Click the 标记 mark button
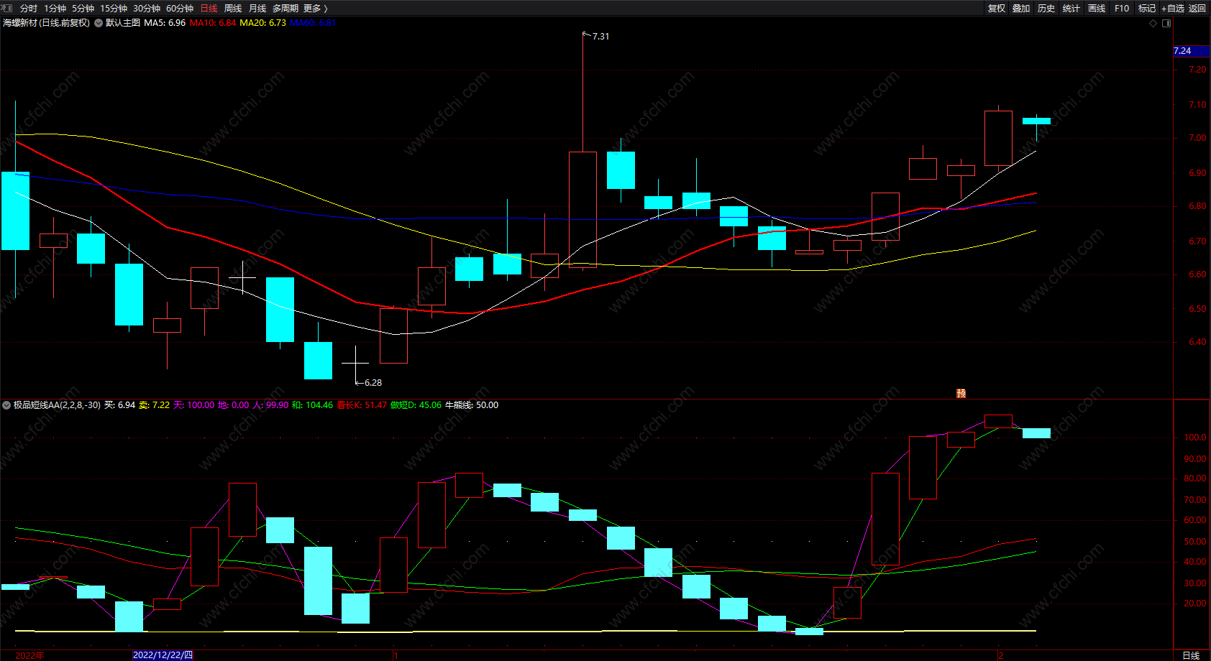The height and width of the screenshot is (661, 1211). click(1147, 9)
